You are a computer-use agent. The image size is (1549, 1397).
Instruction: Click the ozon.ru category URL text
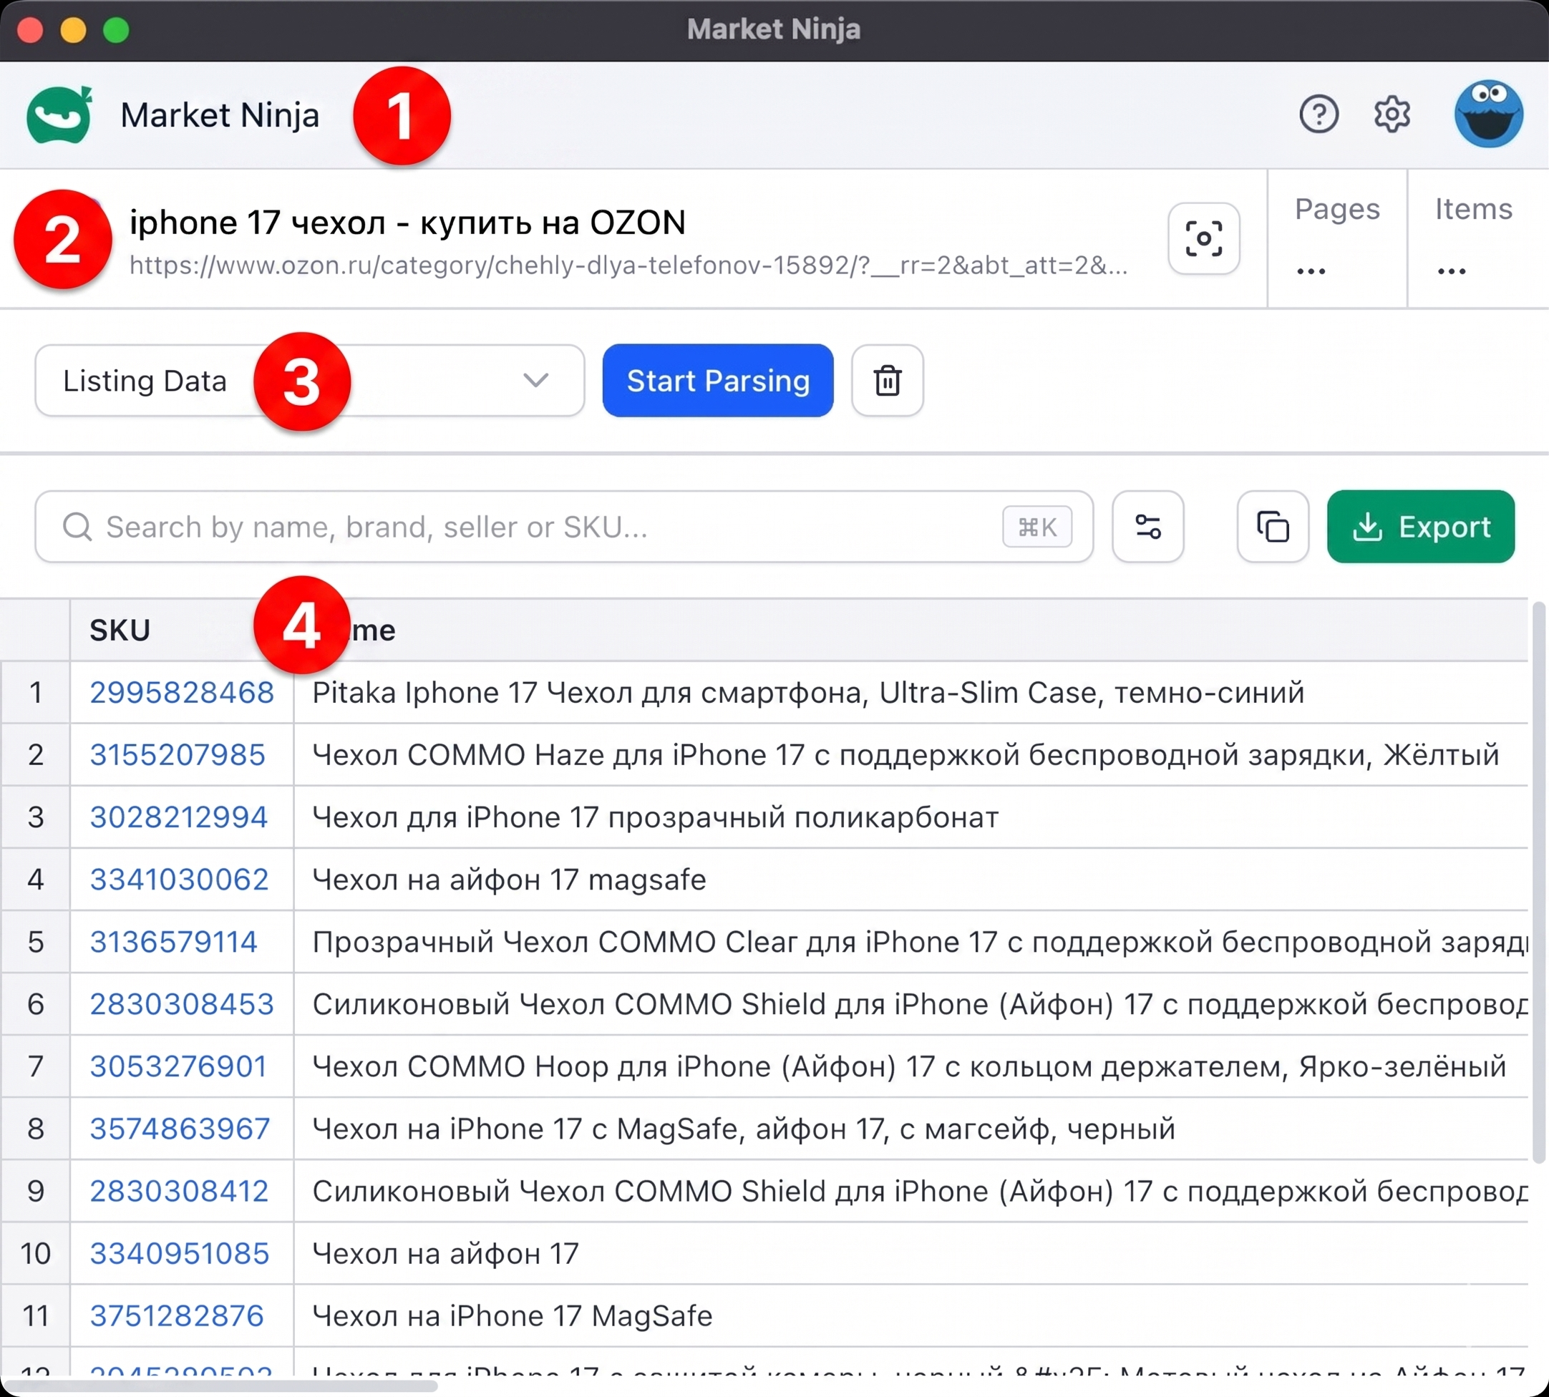click(628, 266)
